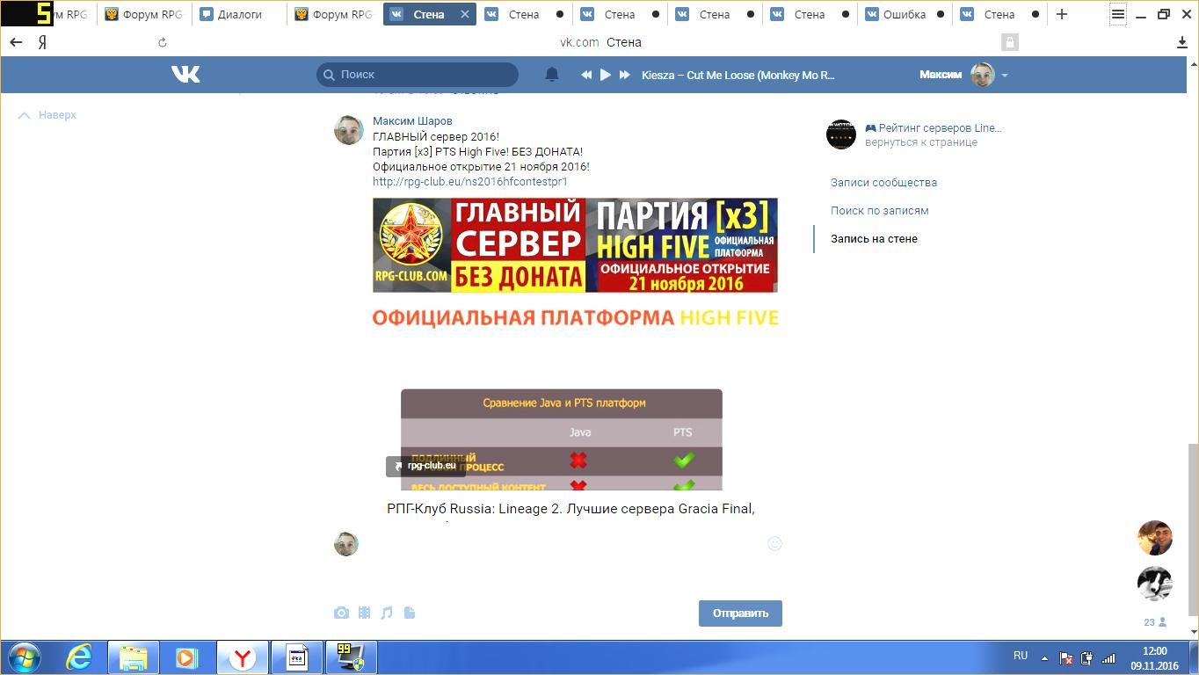This screenshot has height=675, width=1199.
Task: Click вернуться к странице link
Action: pyautogui.click(x=921, y=142)
